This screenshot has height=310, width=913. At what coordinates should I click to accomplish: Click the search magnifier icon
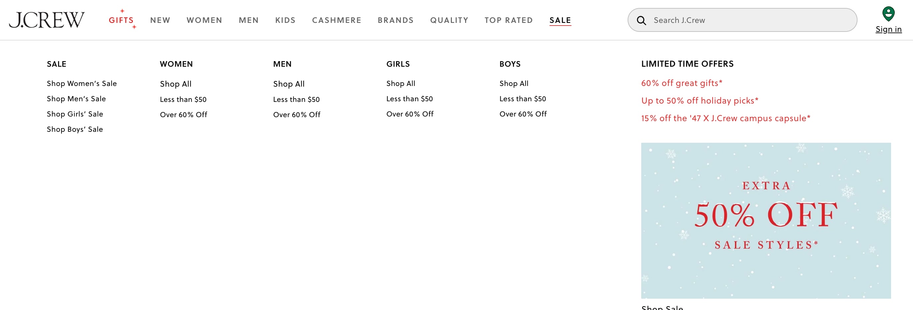coord(641,20)
